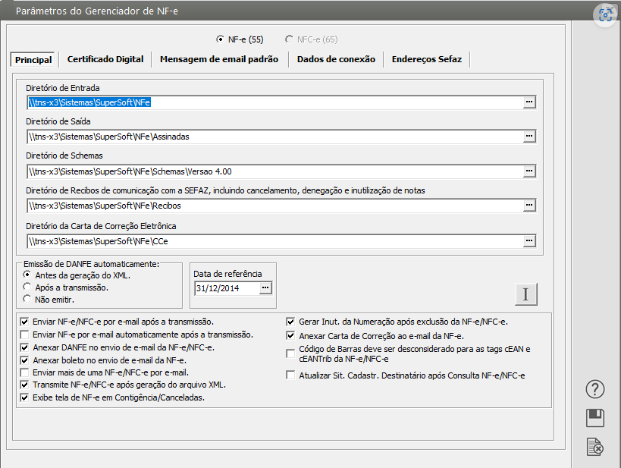Enable 'Enviar mais de uma NF-e/NFC-e por e-mail'
The width and height of the screenshot is (621, 468).
point(25,373)
